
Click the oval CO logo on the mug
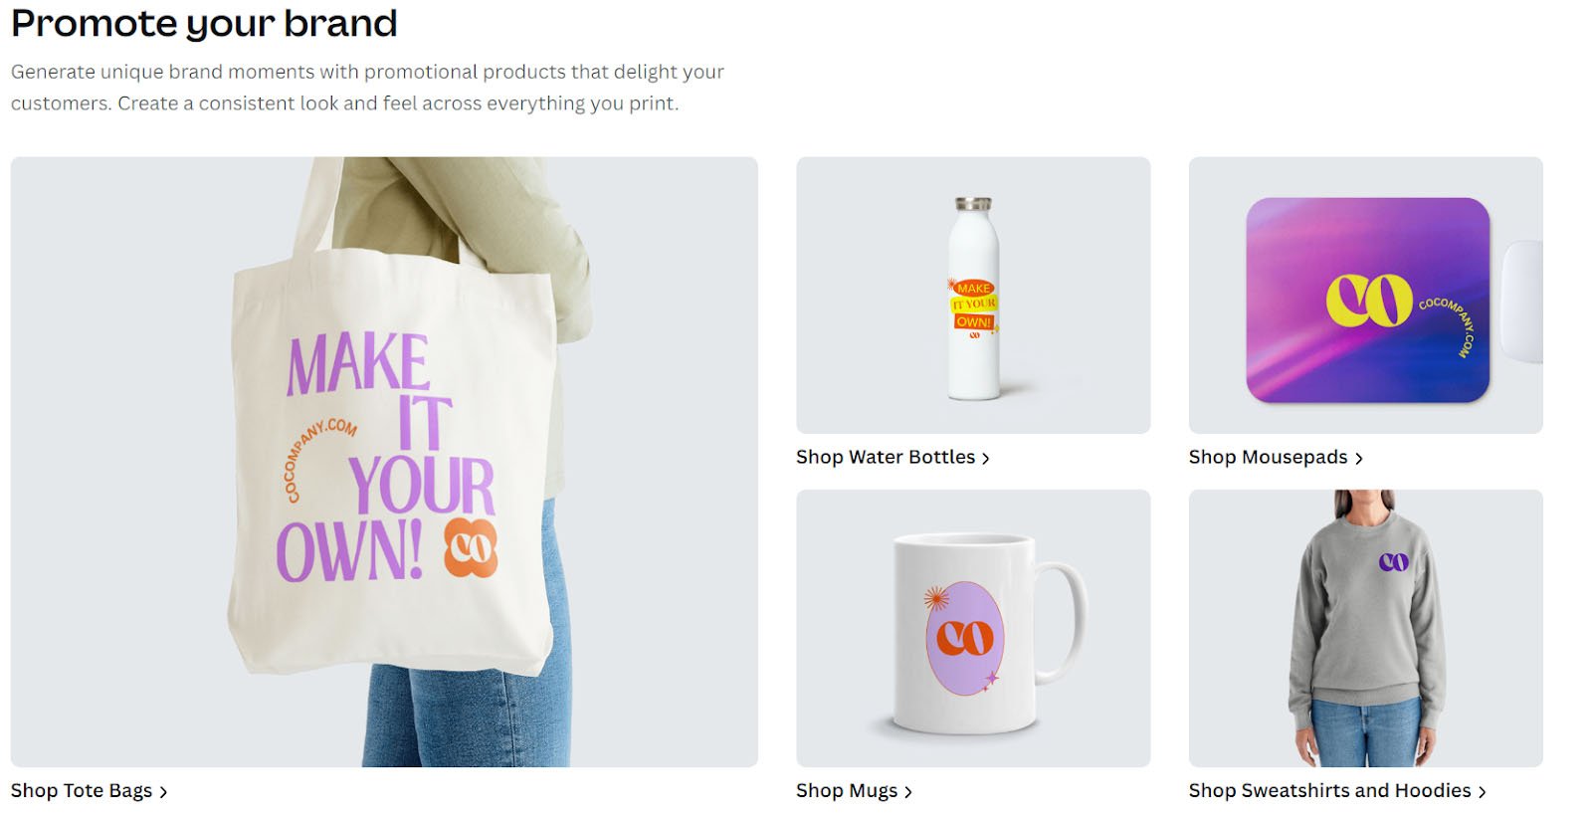point(964,638)
